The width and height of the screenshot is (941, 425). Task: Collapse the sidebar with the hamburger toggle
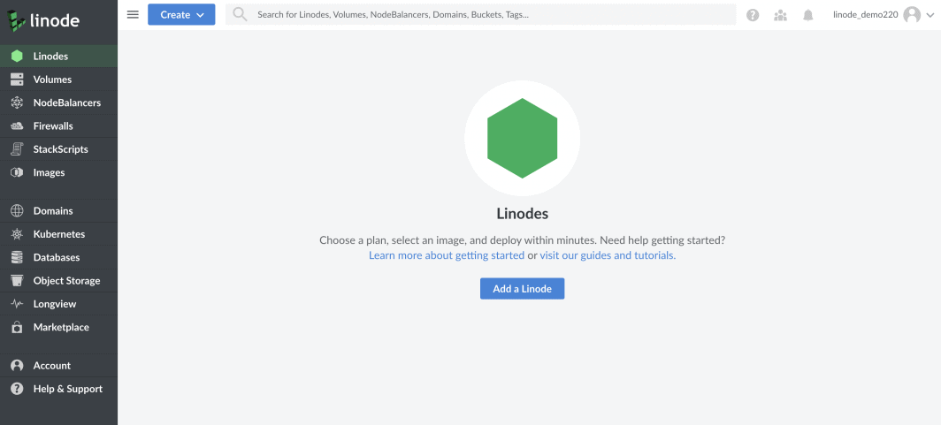pyautogui.click(x=133, y=14)
